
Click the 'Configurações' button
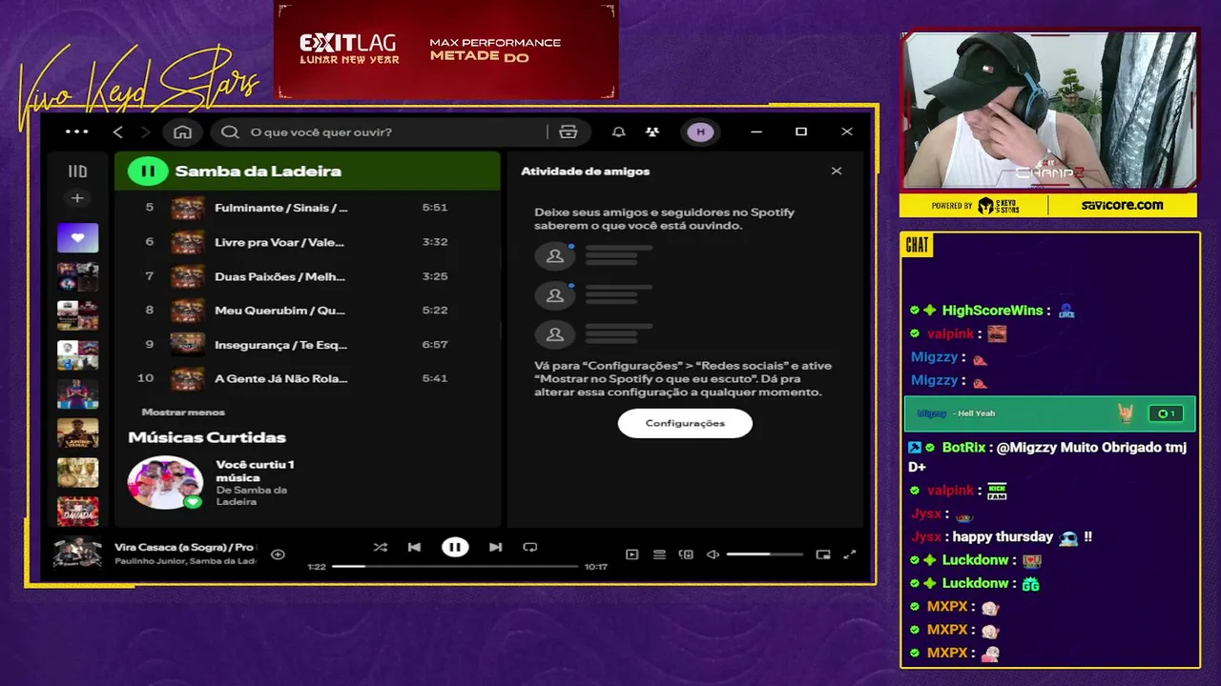pyautogui.click(x=685, y=423)
